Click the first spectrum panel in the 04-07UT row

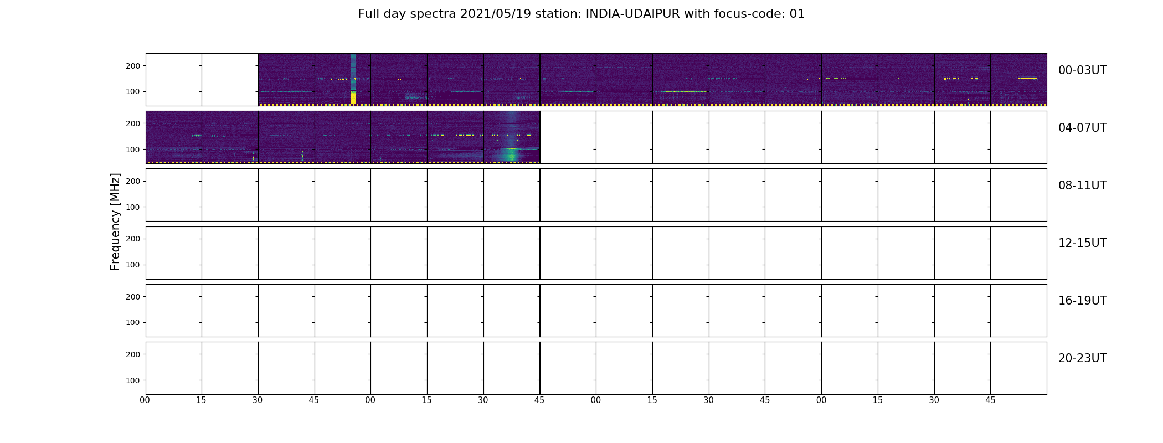174,137
